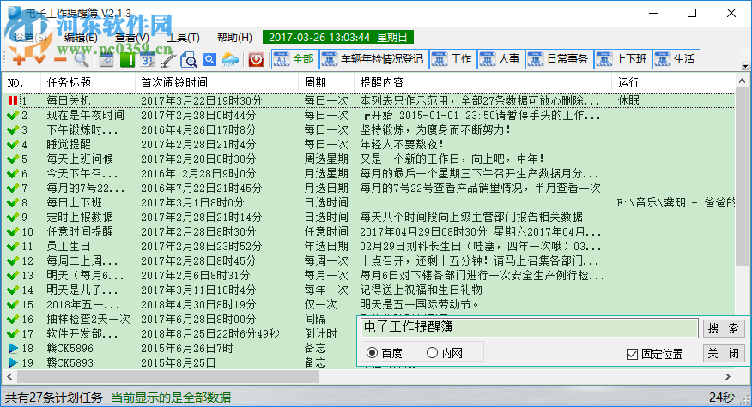Expand the toolbar overflow arrow
752x407 pixels.
tap(745, 66)
